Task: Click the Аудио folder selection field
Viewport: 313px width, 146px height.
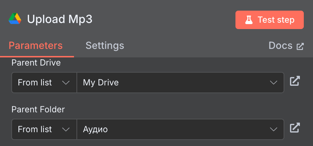Action: (173, 129)
